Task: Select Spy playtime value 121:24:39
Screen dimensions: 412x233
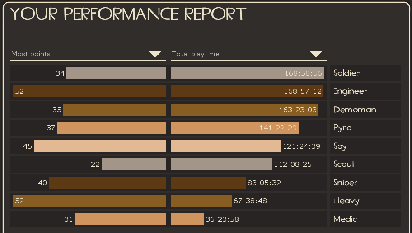Action: [301, 146]
